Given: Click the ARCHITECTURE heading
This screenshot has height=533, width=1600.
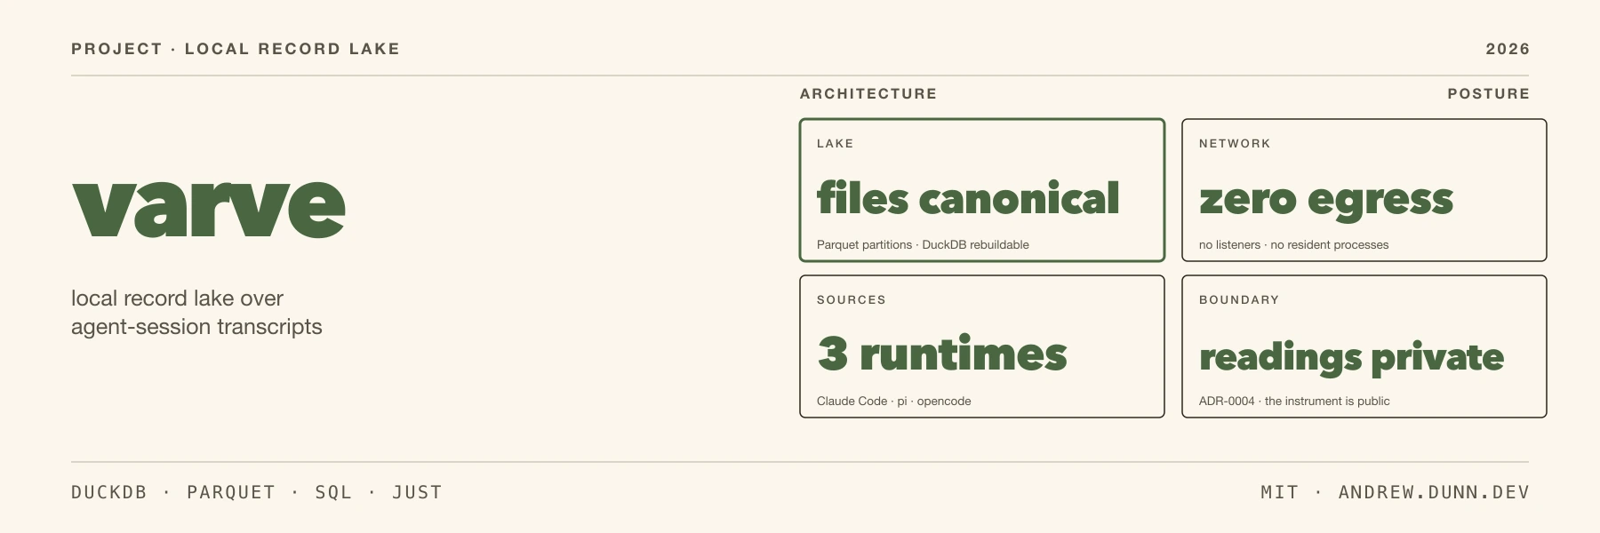Looking at the screenshot, I should pos(868,94).
